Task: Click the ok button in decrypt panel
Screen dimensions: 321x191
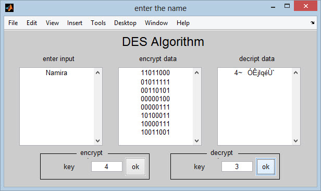Action: [x=266, y=166]
